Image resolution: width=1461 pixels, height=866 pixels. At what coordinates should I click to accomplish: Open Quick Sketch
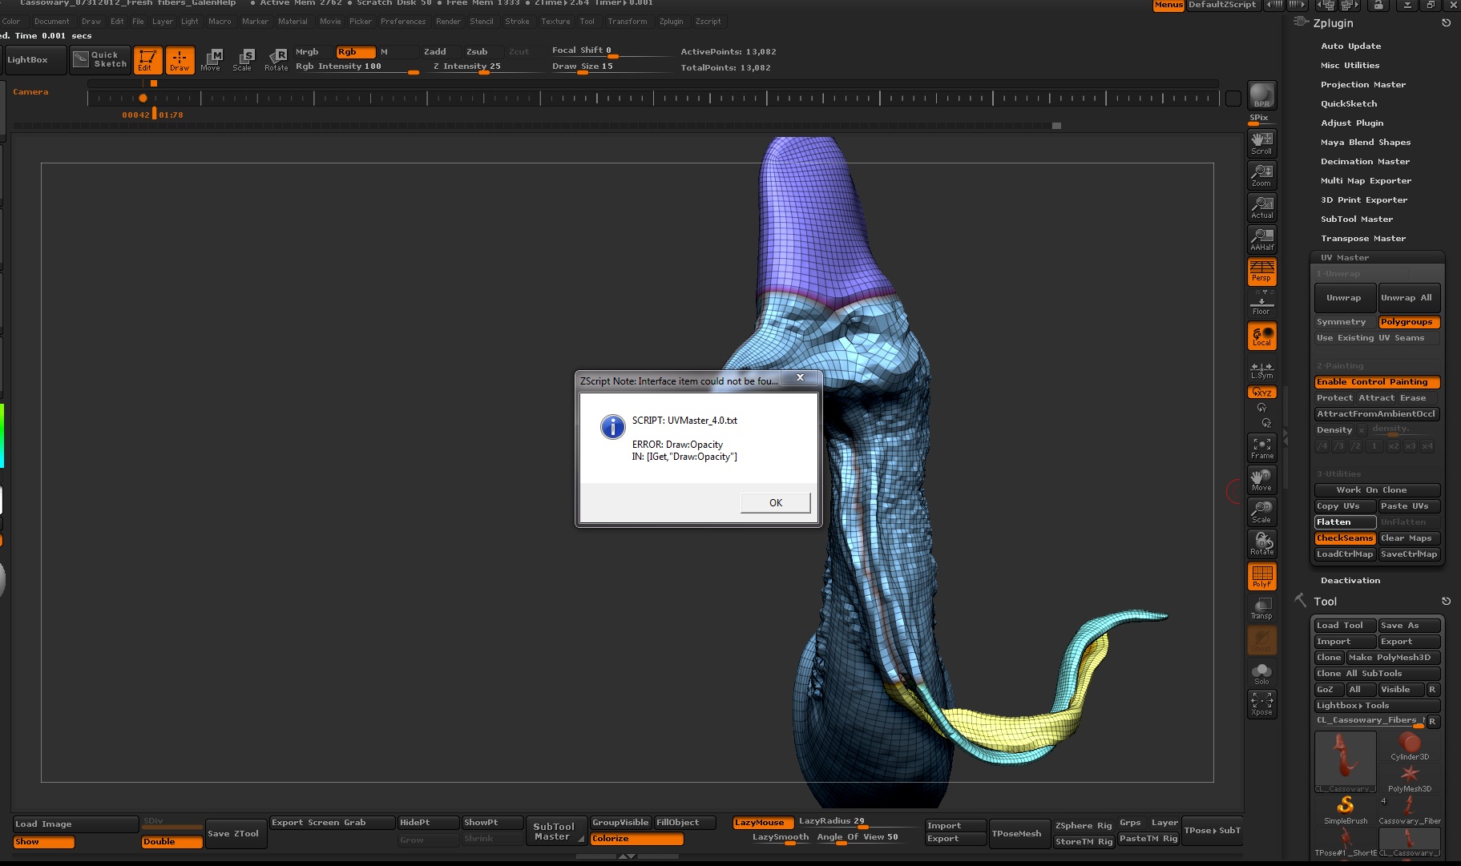pos(100,60)
